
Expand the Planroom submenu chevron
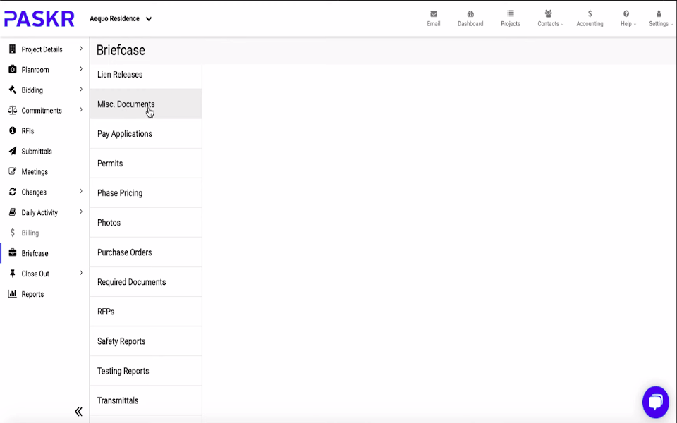click(80, 69)
